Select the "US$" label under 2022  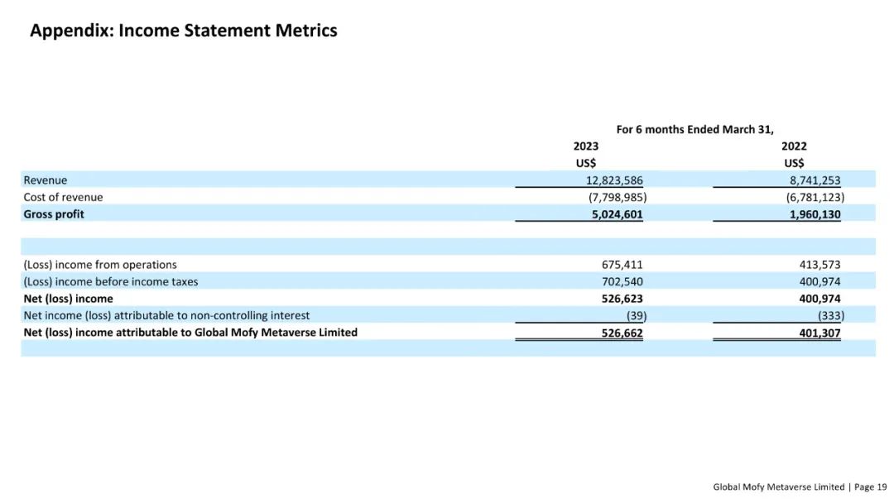point(794,164)
